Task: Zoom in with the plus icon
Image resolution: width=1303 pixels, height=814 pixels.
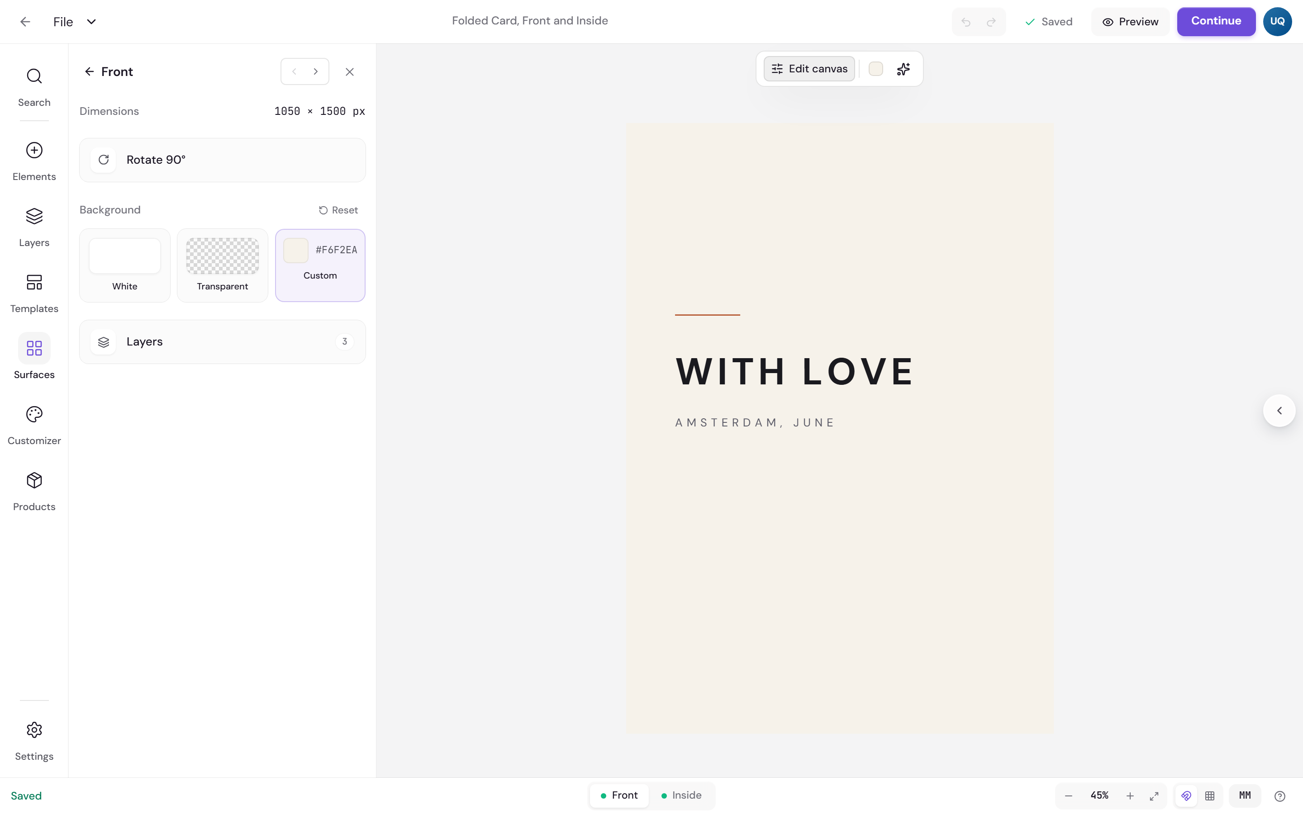Action: tap(1130, 796)
